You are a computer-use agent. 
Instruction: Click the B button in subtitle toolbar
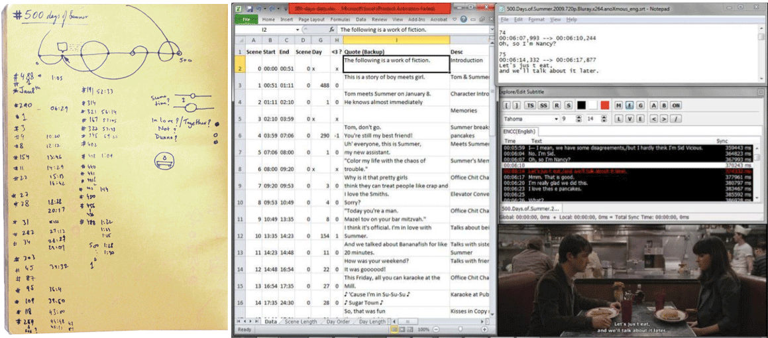[x=664, y=105]
